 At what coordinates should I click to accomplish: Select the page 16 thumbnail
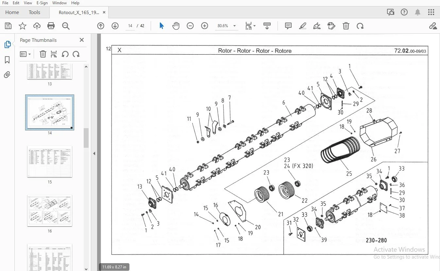tap(50, 211)
